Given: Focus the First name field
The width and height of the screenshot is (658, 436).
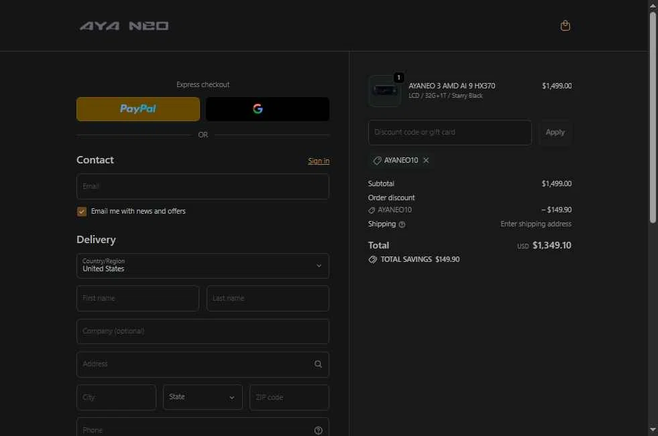Looking at the screenshot, I should click(x=138, y=298).
